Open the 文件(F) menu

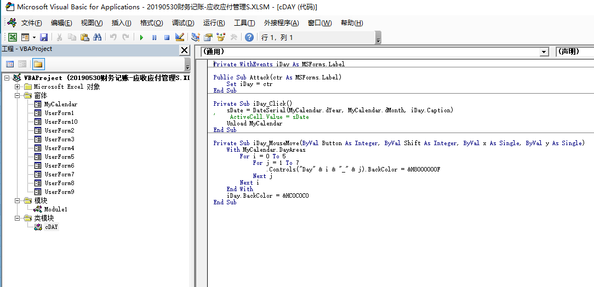pos(31,23)
